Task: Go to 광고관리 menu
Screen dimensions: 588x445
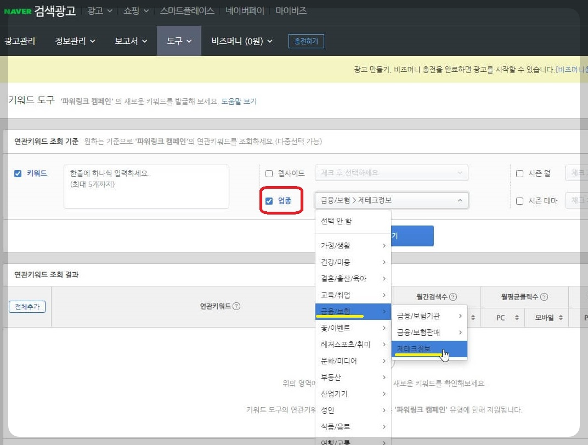Action: coord(20,41)
